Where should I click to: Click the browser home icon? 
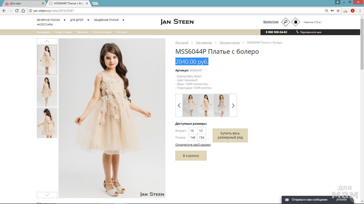tap(23, 11)
